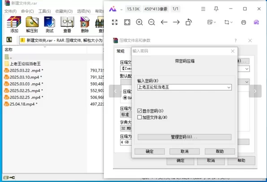Click 确定 in the 压缩文件名和参数 dialog

pos(181,161)
